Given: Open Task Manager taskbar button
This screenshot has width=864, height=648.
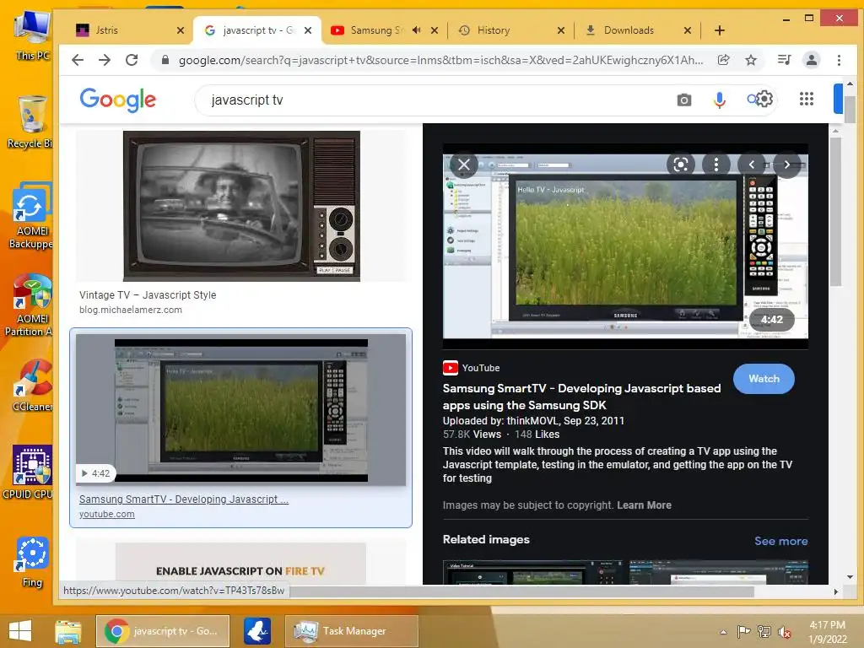Looking at the screenshot, I should coord(351,631).
